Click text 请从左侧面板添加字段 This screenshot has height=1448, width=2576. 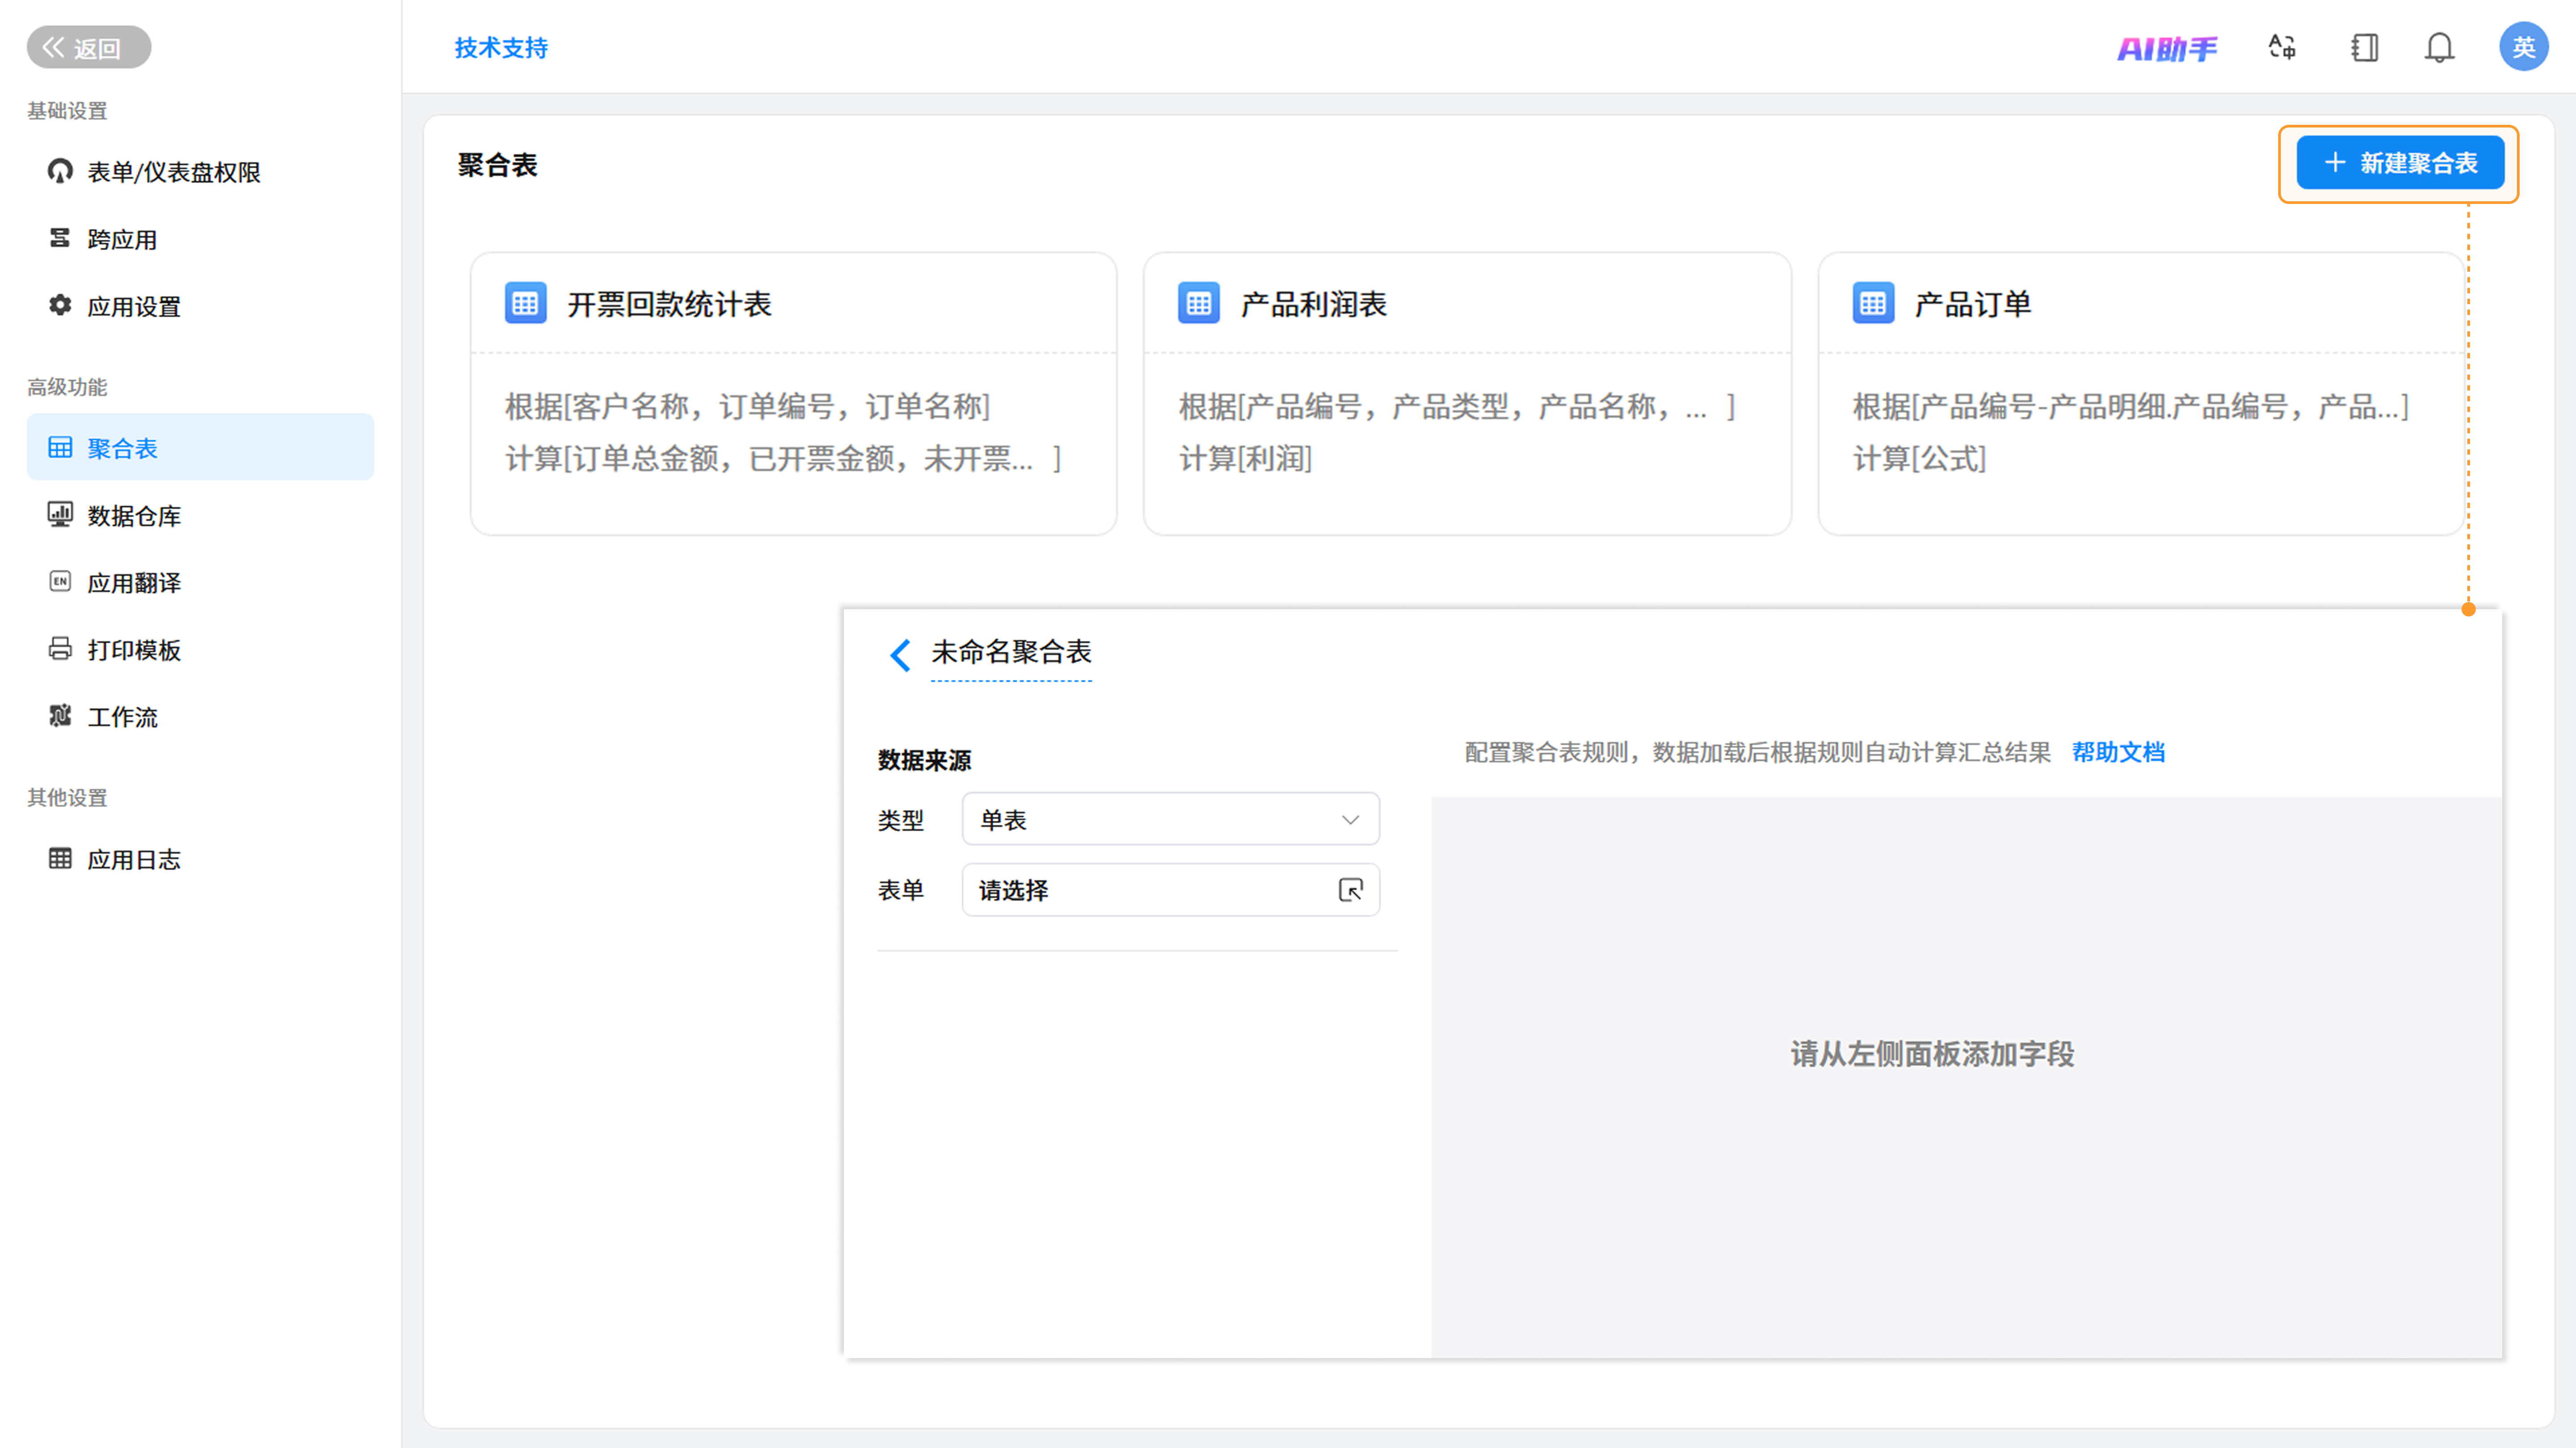coord(1932,1054)
